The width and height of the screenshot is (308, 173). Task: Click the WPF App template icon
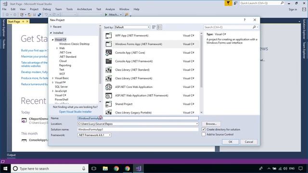(x=109, y=36)
